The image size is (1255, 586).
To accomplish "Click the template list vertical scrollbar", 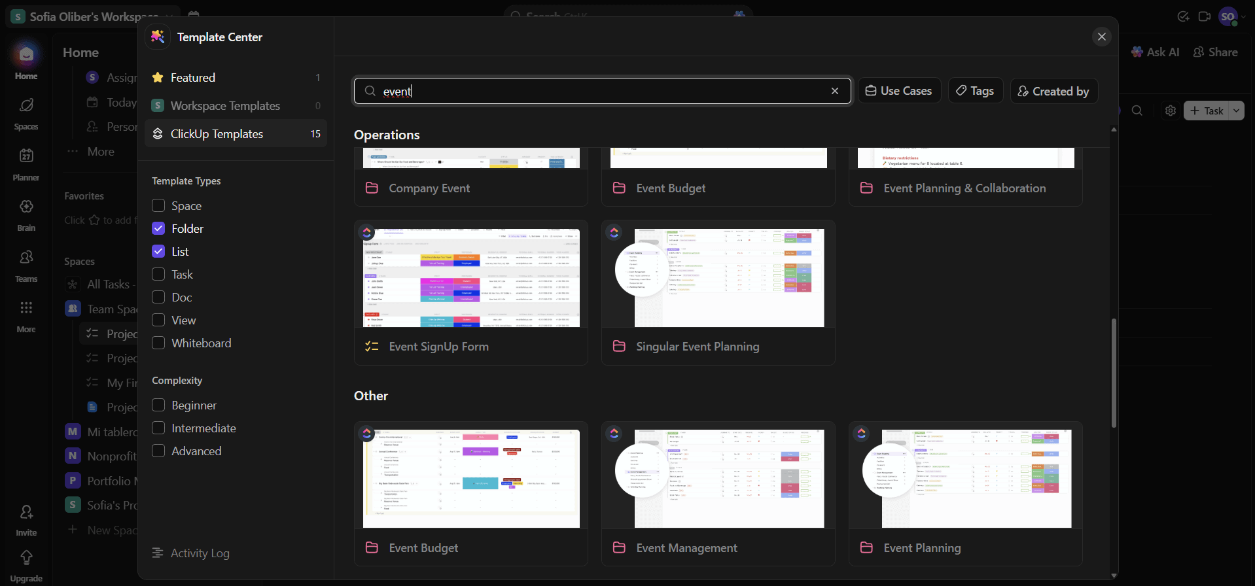I will tap(1114, 373).
